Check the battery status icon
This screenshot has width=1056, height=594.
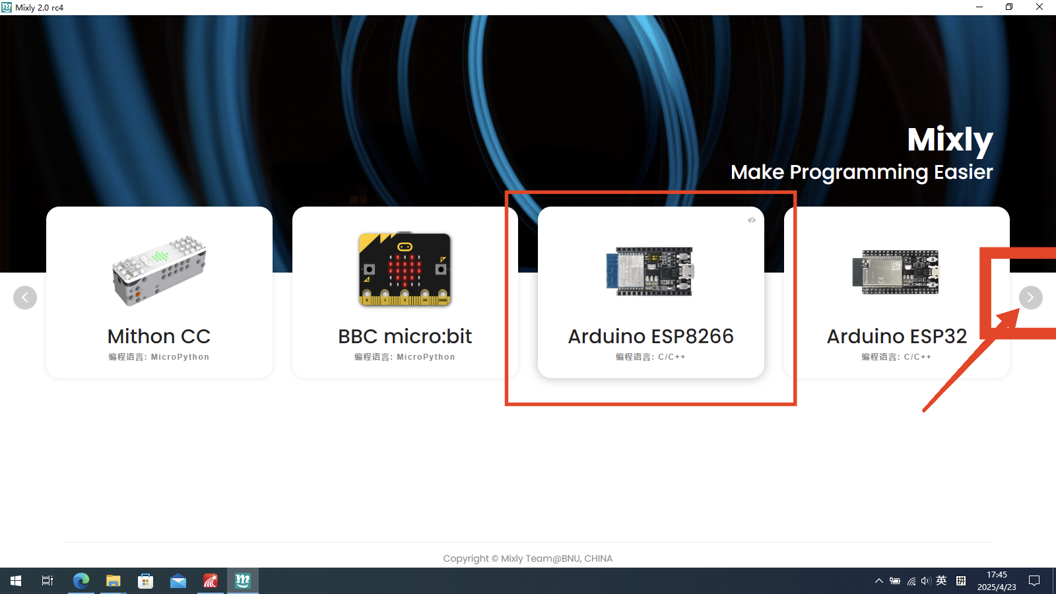coord(895,581)
